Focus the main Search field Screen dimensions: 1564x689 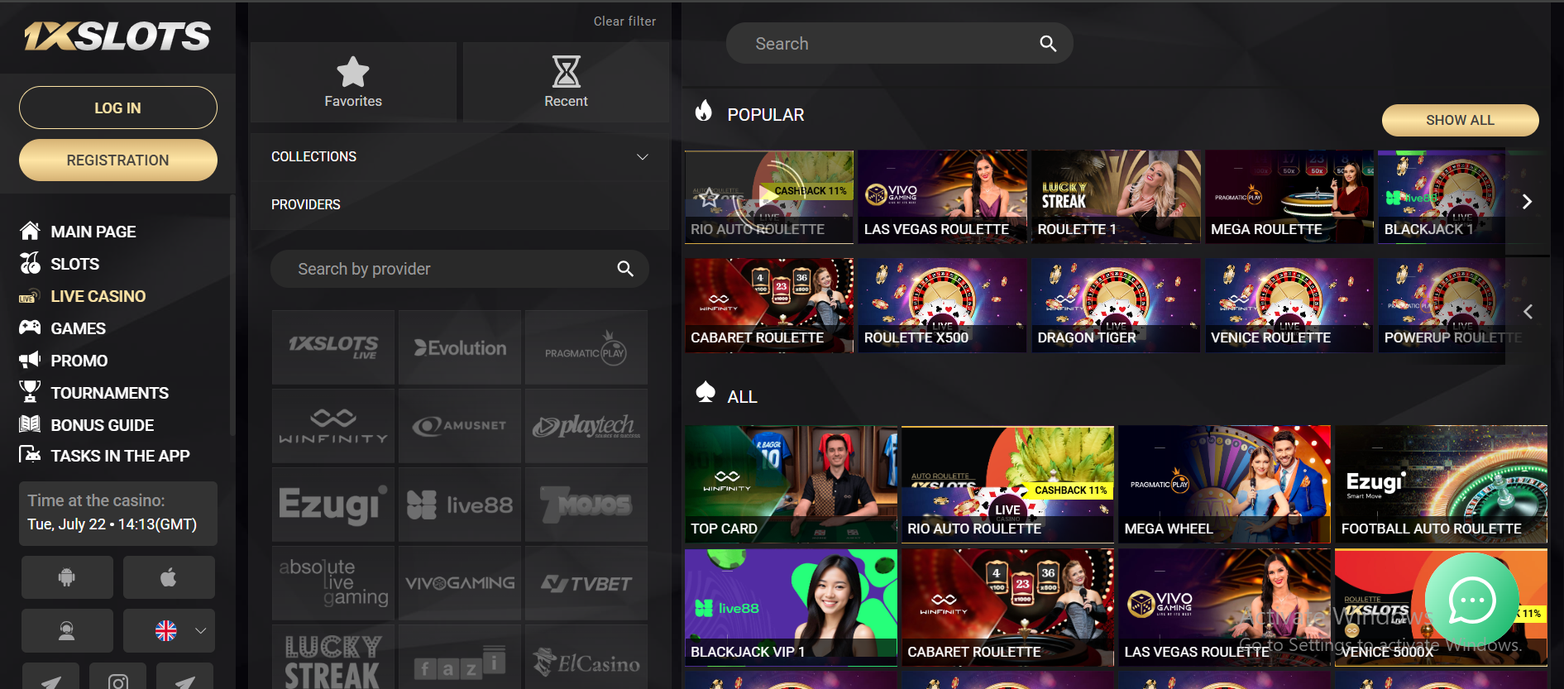(899, 44)
